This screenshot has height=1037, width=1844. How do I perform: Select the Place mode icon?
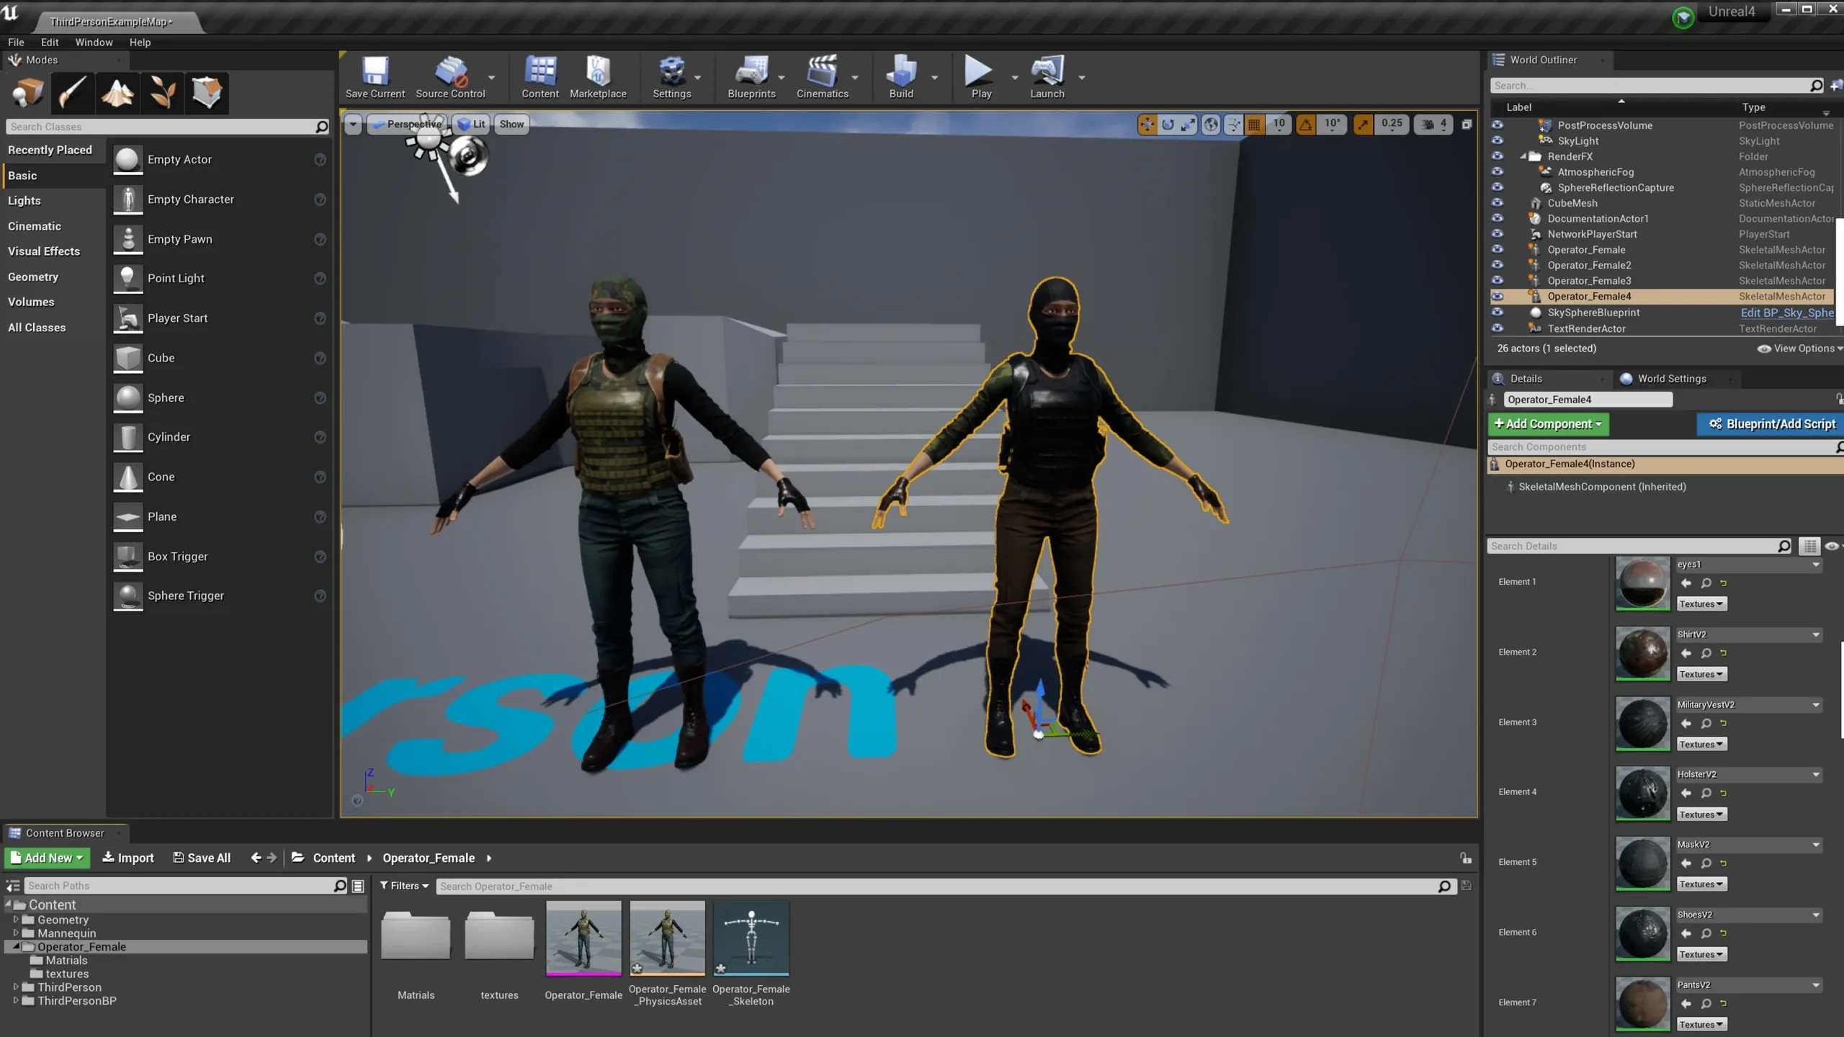(27, 93)
